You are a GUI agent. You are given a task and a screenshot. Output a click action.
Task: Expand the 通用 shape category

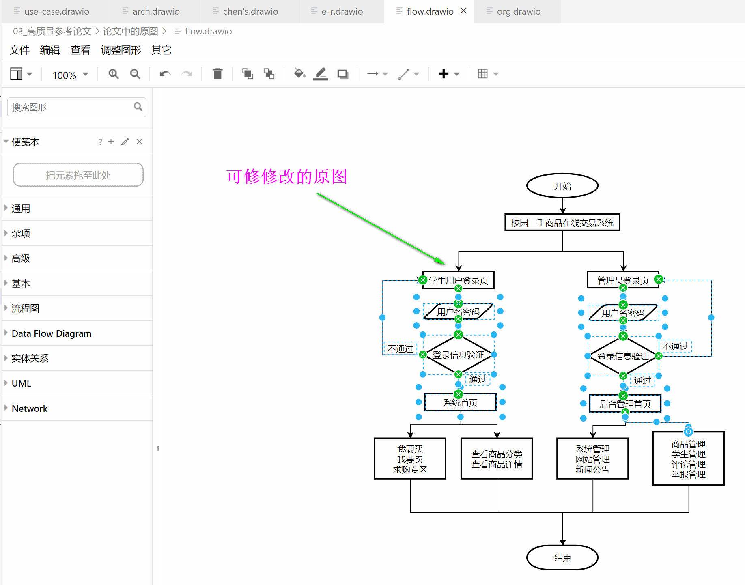pos(77,209)
